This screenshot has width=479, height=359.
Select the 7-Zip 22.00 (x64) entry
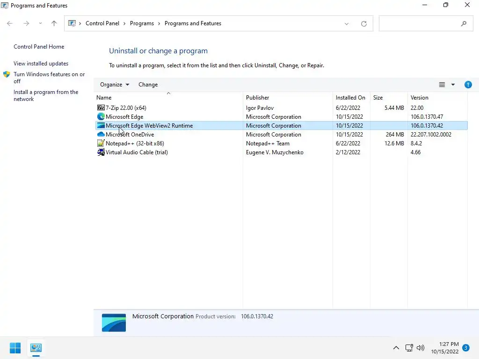(126, 108)
